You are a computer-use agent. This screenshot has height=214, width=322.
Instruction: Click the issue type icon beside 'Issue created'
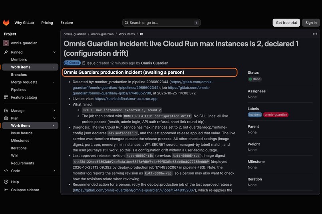click(83, 63)
